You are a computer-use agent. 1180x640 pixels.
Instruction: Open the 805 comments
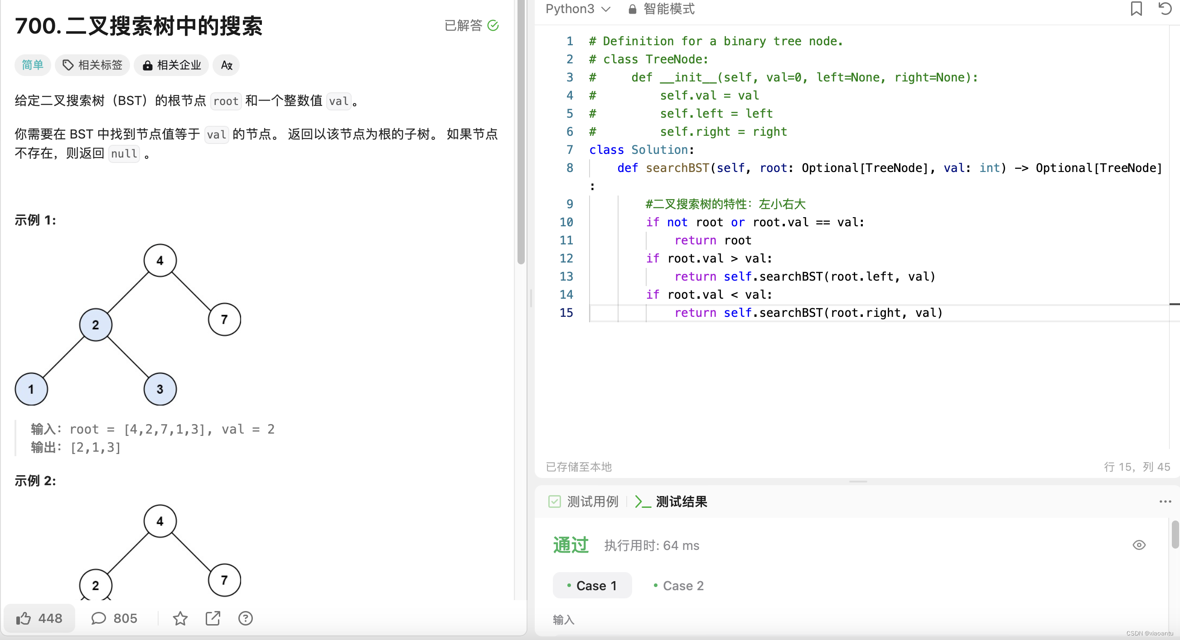[114, 618]
